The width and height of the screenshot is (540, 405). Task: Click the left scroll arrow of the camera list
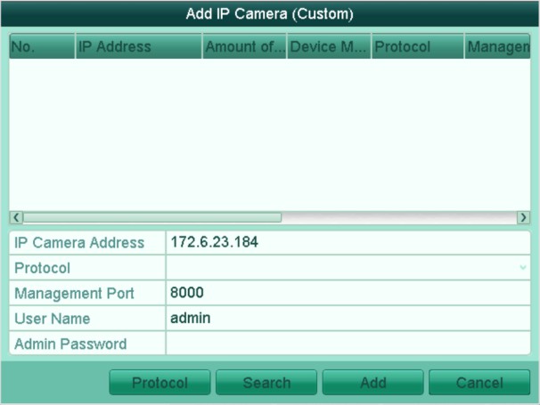(16, 217)
